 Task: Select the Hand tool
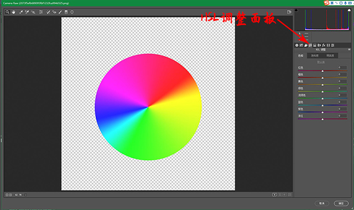pos(13,12)
